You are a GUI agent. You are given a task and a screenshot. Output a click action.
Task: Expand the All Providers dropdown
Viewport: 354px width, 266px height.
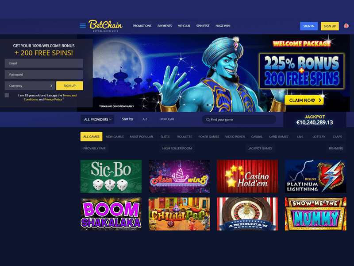pos(97,119)
